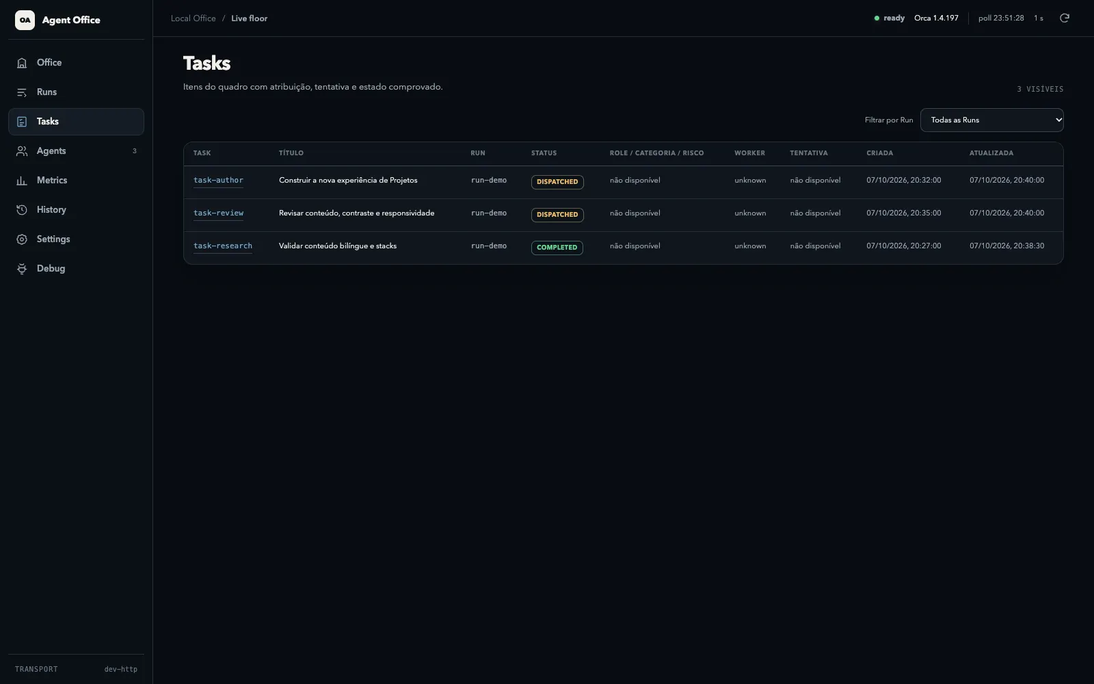Click created date 07/10/2026, 20:32:00

pyautogui.click(x=903, y=181)
